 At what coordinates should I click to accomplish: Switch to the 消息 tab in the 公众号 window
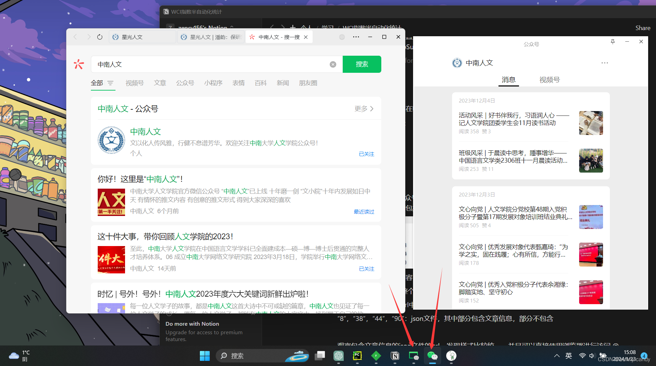pos(508,80)
